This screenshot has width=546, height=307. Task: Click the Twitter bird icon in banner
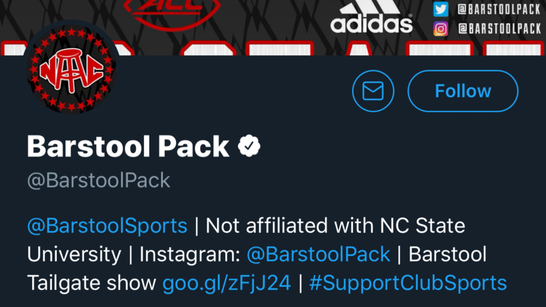click(441, 9)
